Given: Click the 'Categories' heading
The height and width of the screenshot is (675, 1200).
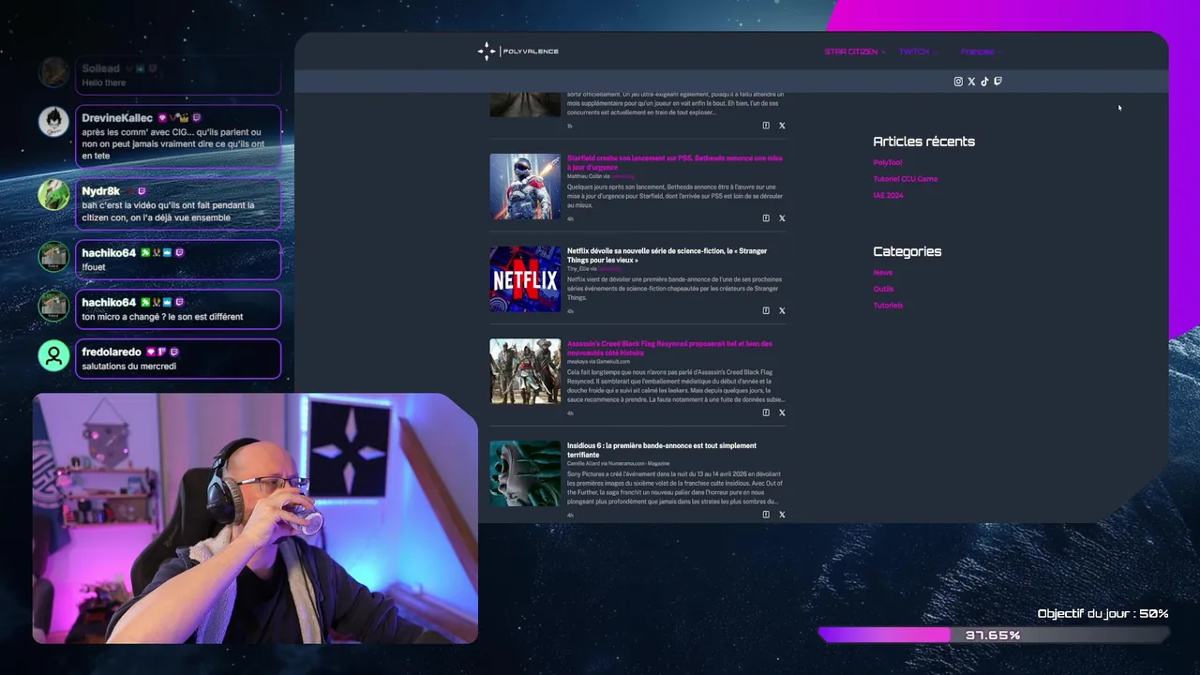Looking at the screenshot, I should [907, 251].
